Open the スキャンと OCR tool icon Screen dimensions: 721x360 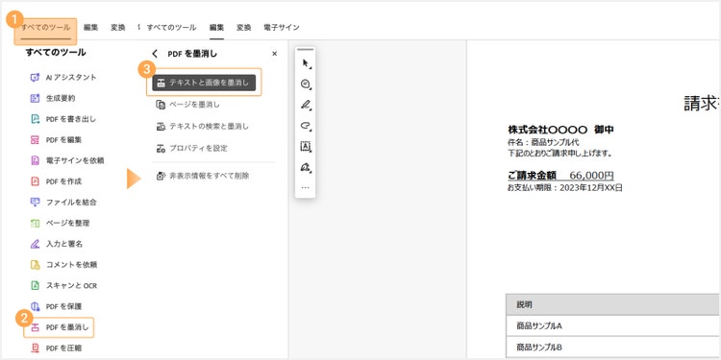[35, 286]
